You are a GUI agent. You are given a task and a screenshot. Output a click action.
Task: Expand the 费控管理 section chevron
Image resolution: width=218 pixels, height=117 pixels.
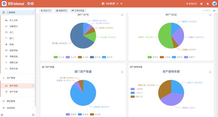[x=33, y=101]
